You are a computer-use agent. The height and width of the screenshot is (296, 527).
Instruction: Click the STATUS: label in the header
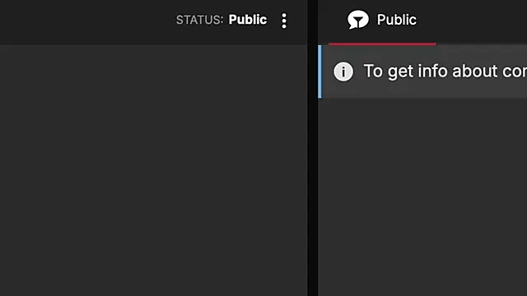click(199, 20)
